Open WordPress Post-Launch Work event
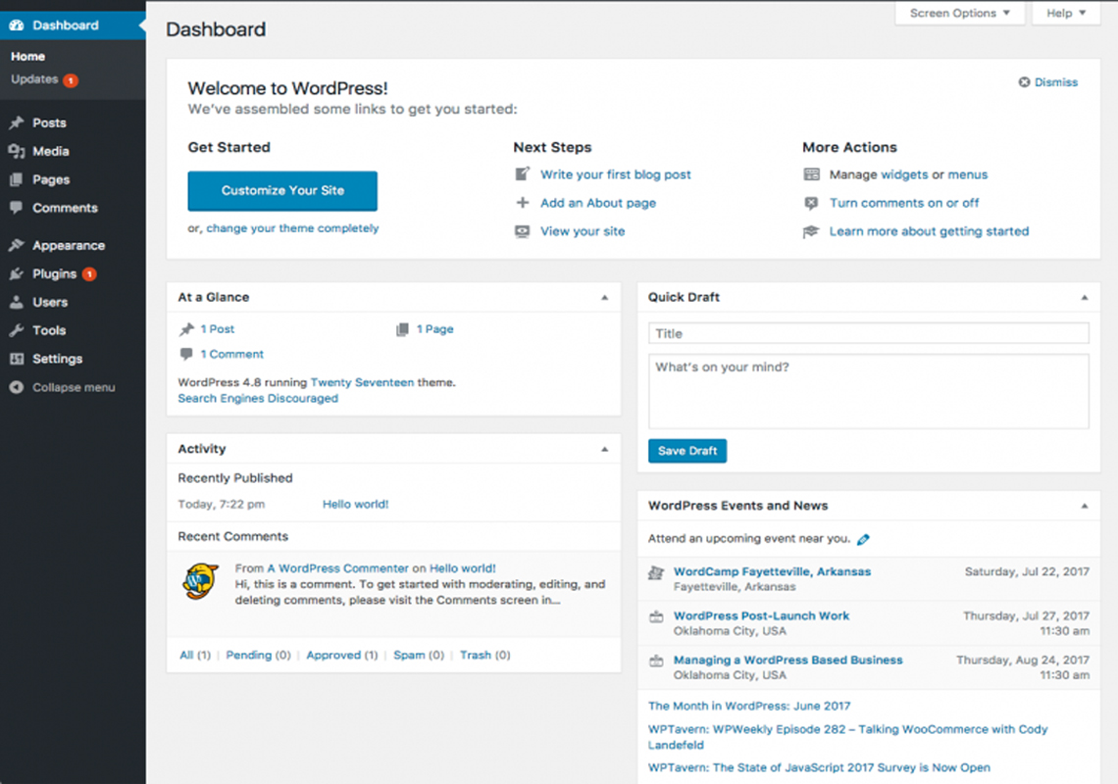 tap(761, 615)
